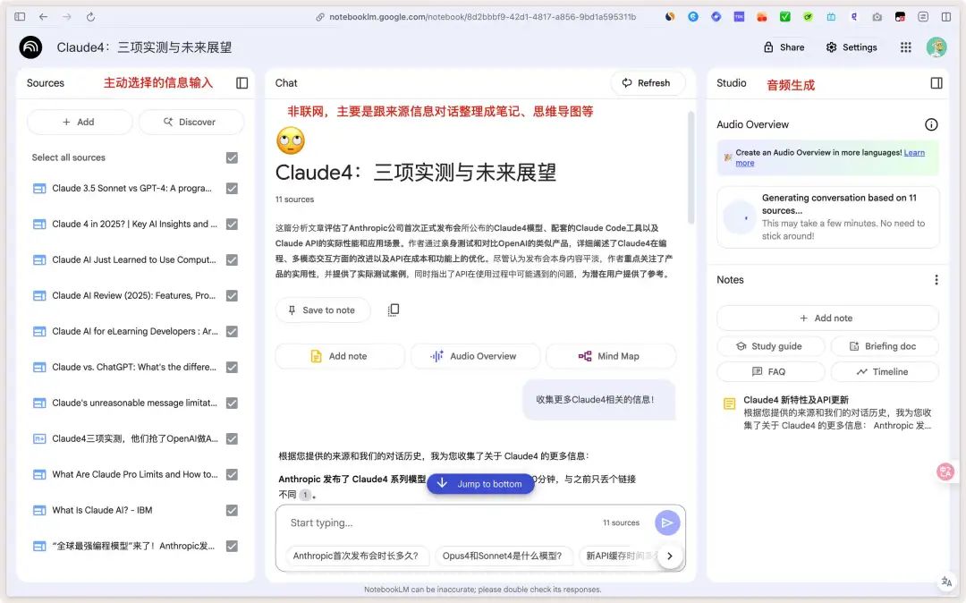Click the Google account avatar
Screen dimensions: 966x603
pyautogui.click(x=936, y=47)
